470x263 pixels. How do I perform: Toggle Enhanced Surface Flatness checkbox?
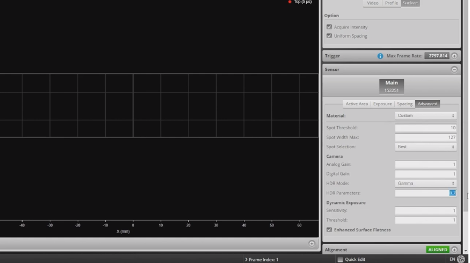click(329, 230)
